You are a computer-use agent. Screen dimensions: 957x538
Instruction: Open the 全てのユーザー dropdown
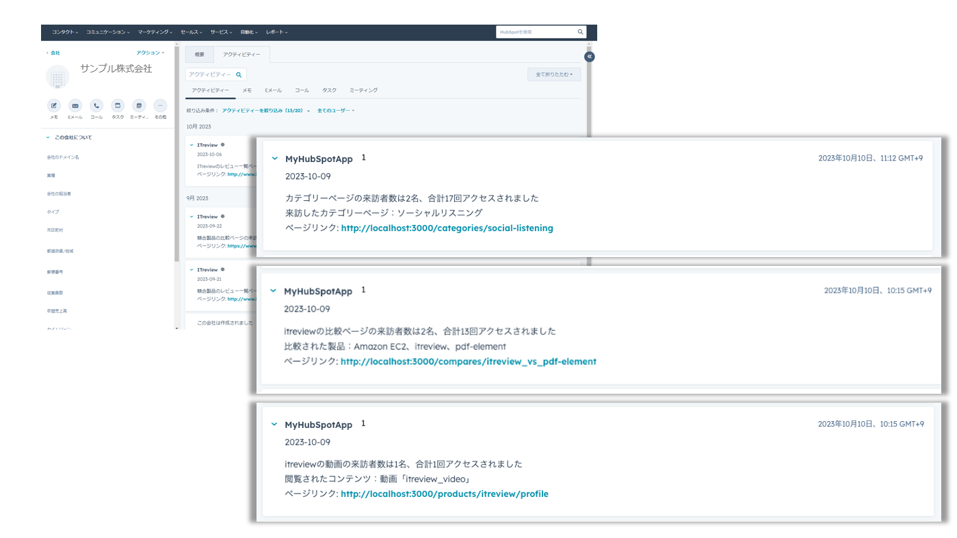[x=335, y=109]
